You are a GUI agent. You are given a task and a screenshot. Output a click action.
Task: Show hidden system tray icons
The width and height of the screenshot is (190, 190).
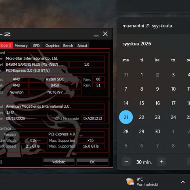coord(182,182)
